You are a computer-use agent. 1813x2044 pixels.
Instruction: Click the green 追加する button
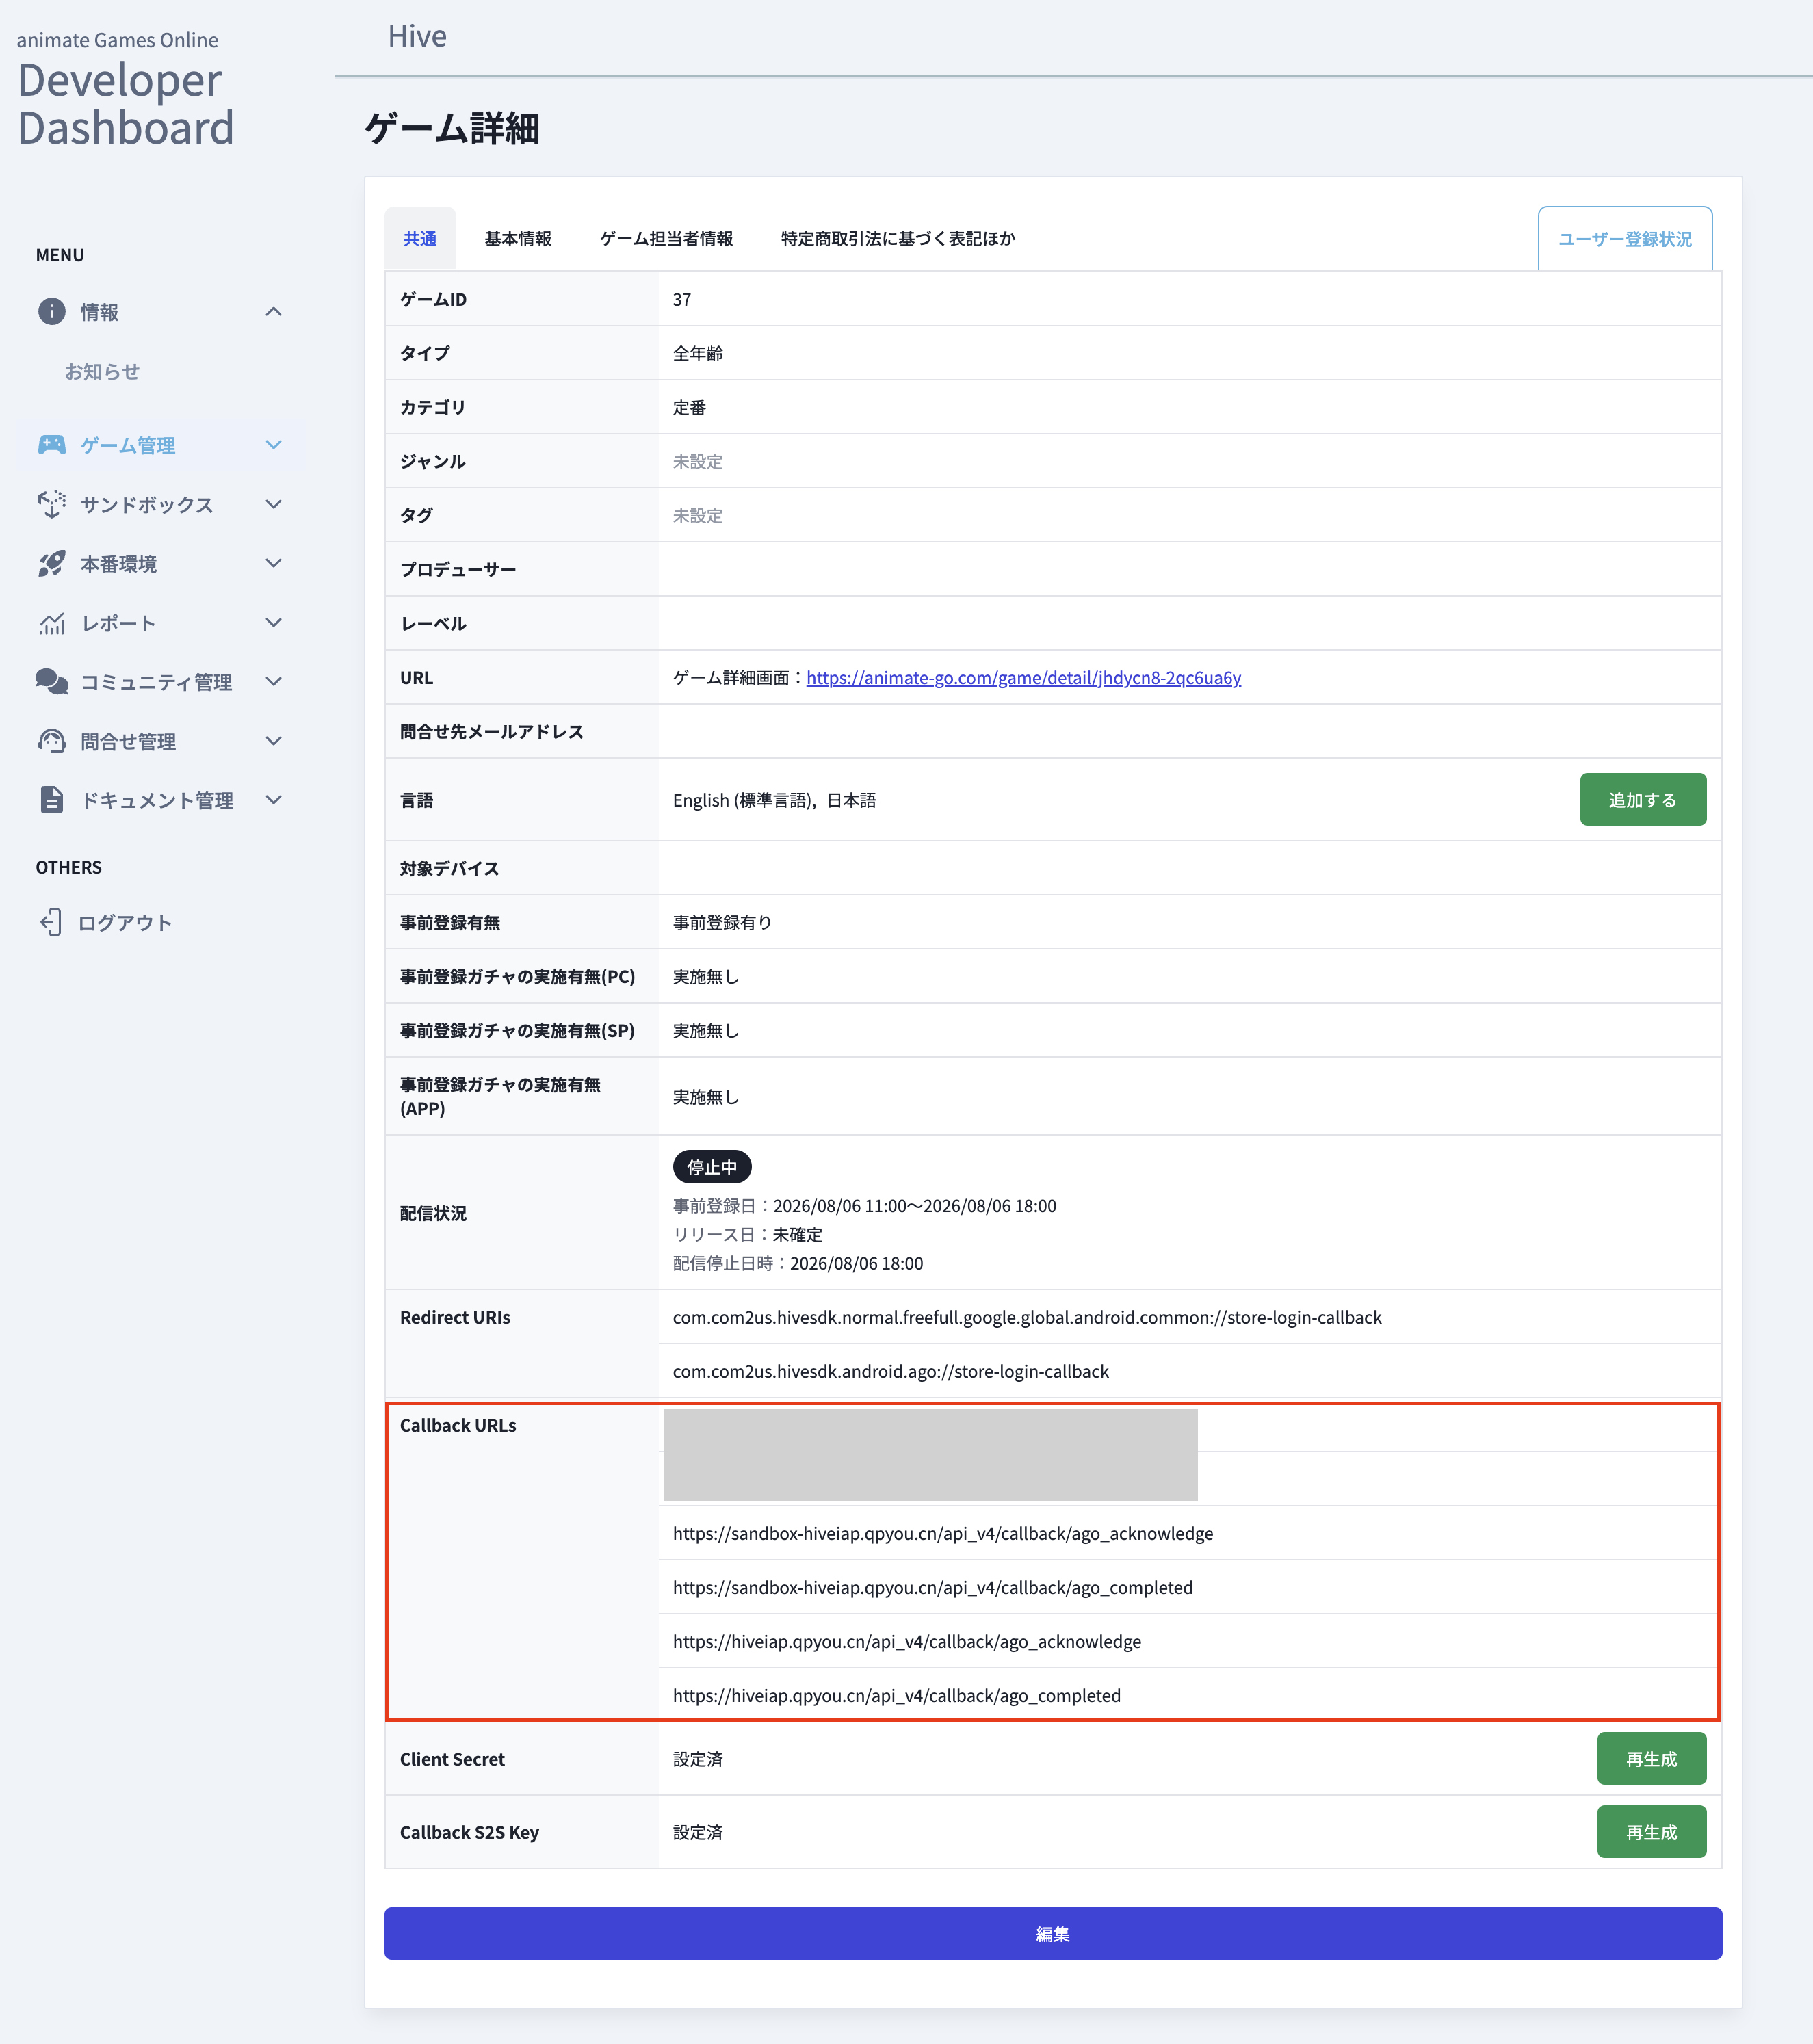click(x=1643, y=799)
